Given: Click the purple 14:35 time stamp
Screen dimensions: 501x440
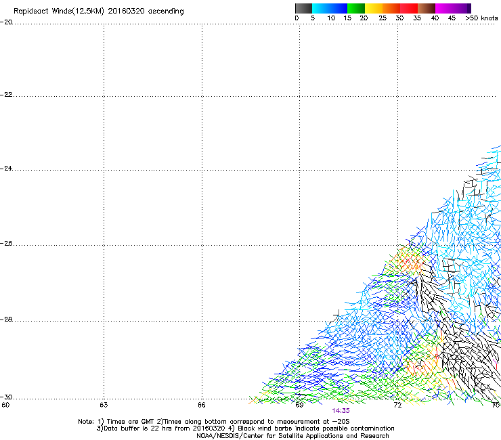Looking at the screenshot, I should 341,411.
